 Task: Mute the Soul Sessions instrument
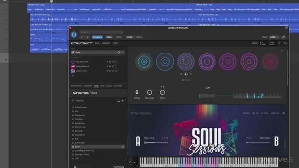tap(110, 62)
